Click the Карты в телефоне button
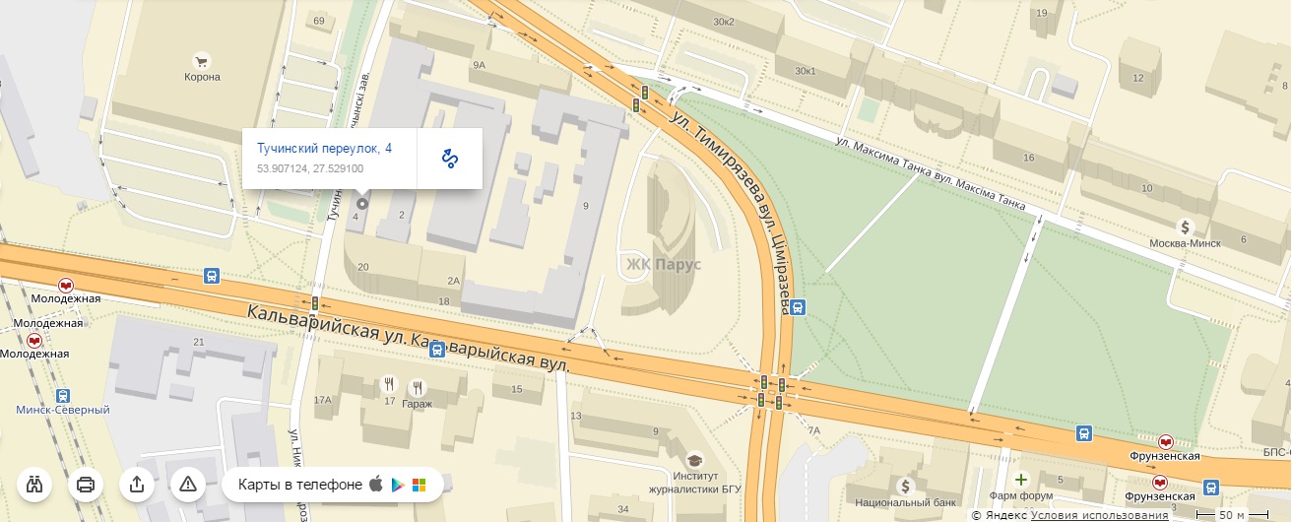This screenshot has height=522, width=1292. point(333,484)
